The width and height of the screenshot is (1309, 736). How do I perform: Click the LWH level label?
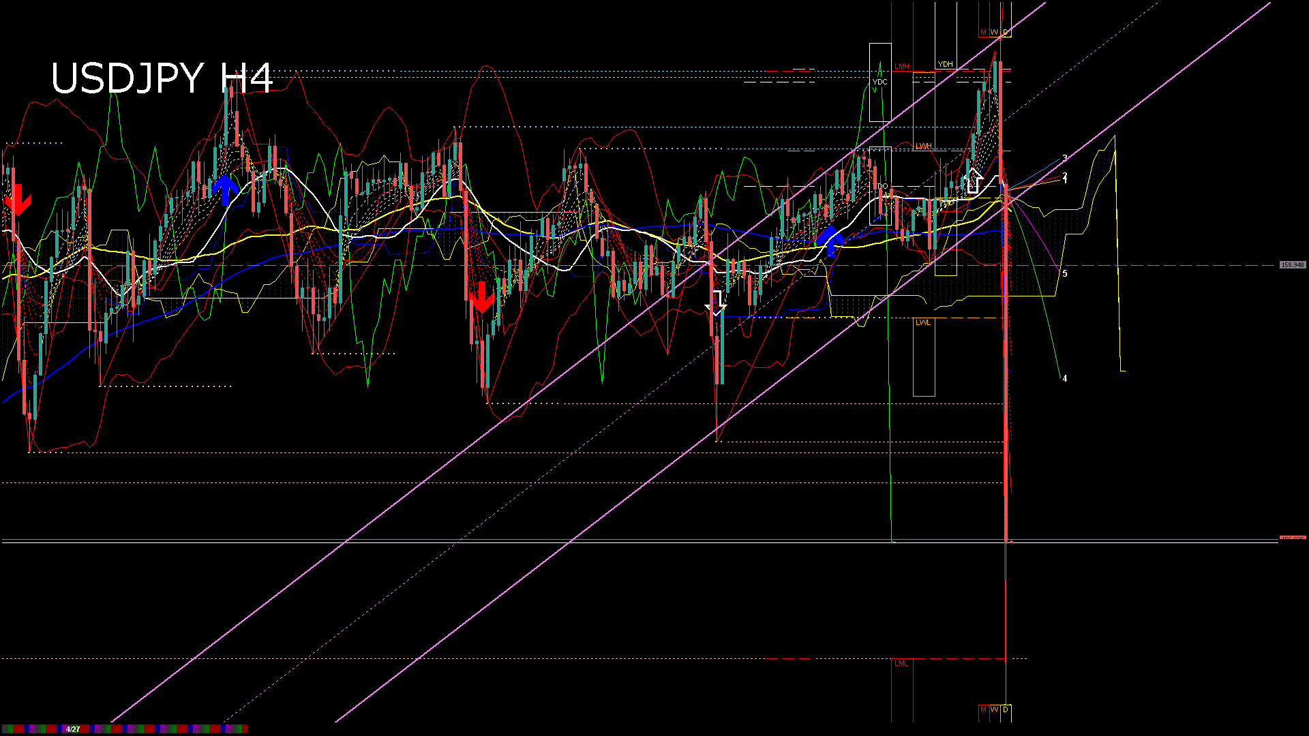[x=923, y=147]
